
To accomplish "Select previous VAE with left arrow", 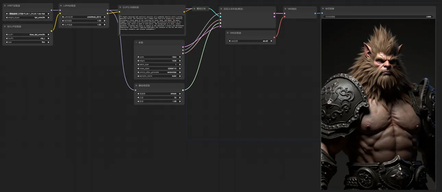I will click(x=229, y=41).
